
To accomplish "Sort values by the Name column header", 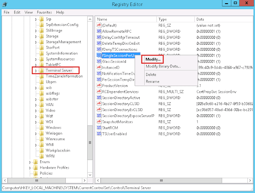I will (126, 19).
